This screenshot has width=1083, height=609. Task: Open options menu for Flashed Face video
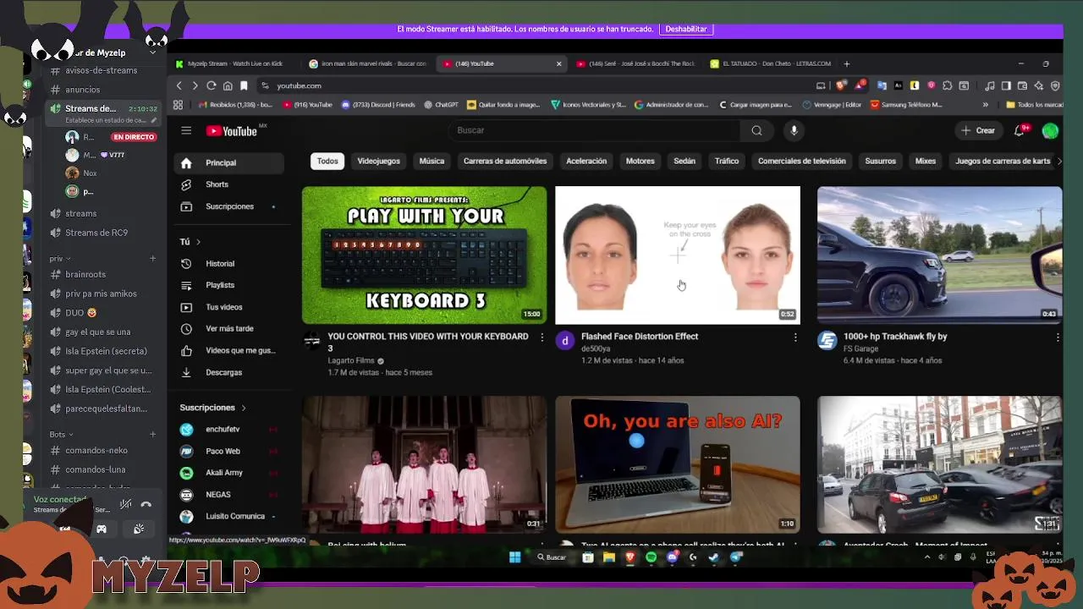794,337
